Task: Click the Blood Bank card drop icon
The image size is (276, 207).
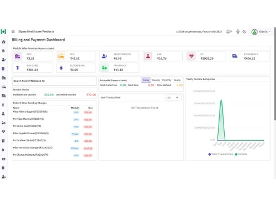Action: [x=61, y=68]
